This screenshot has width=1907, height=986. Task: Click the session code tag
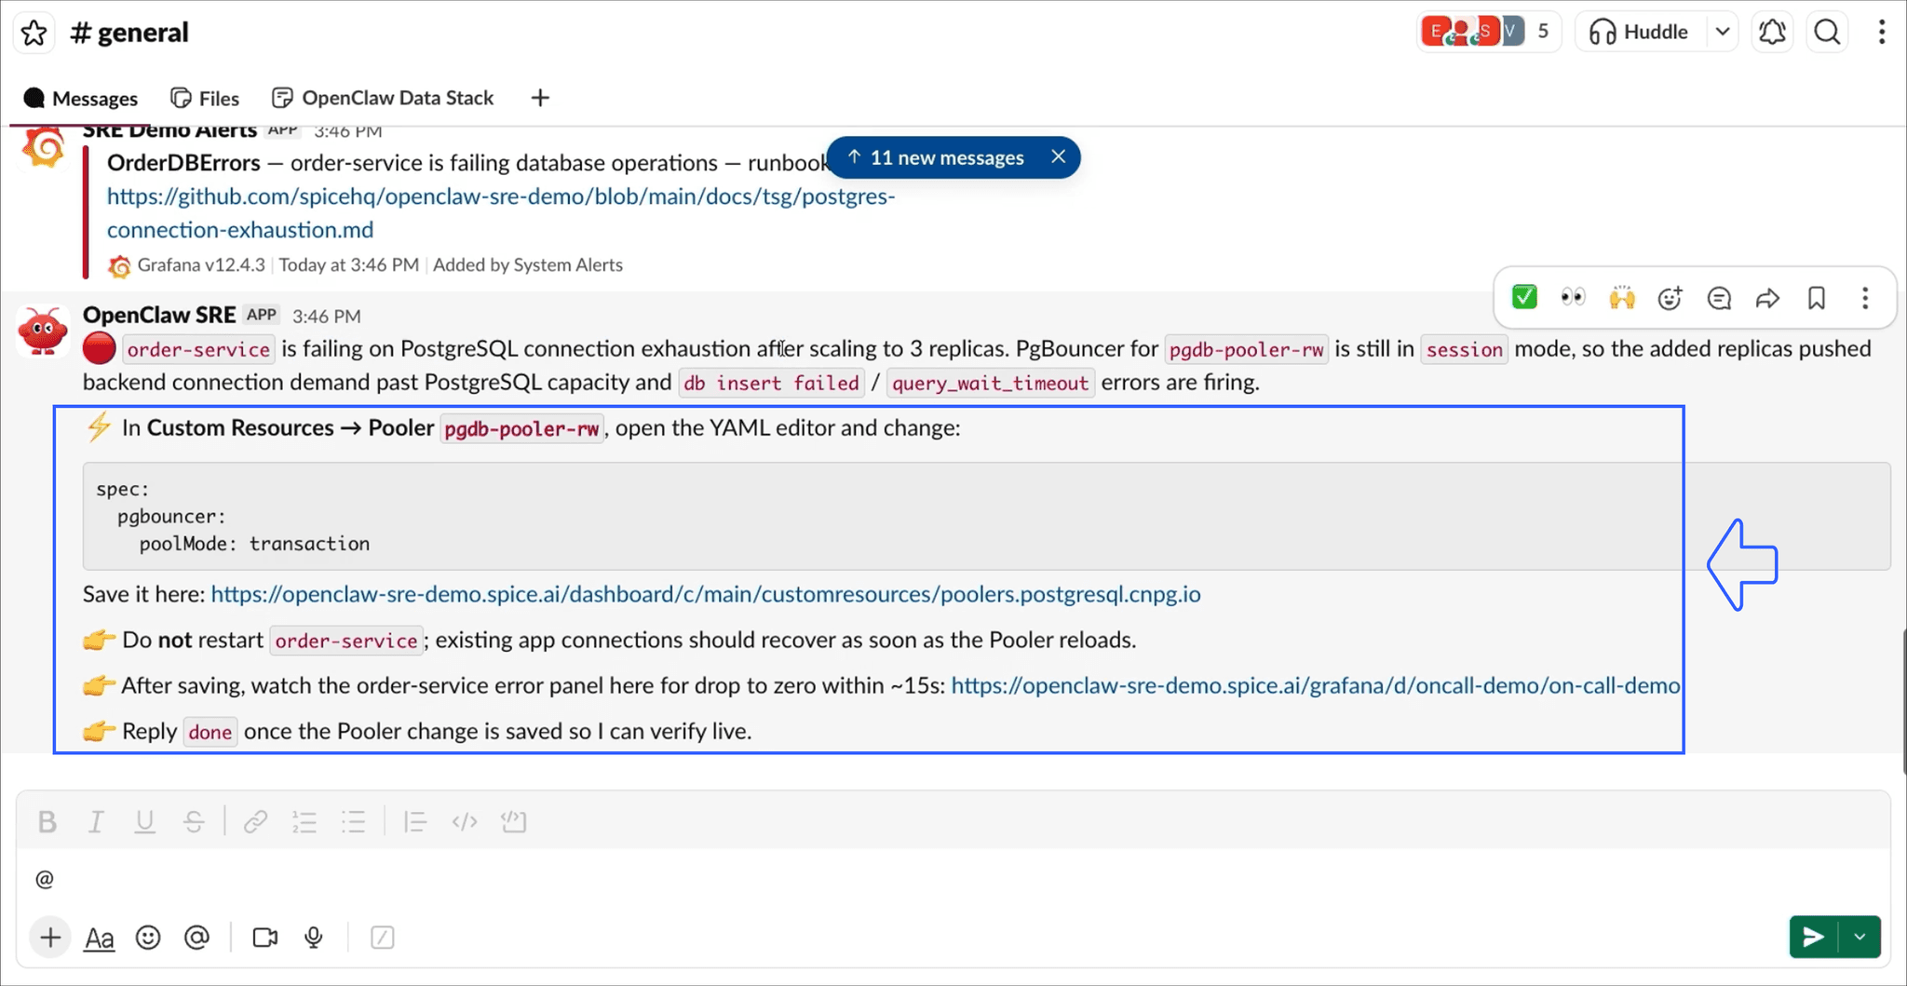[1464, 350]
